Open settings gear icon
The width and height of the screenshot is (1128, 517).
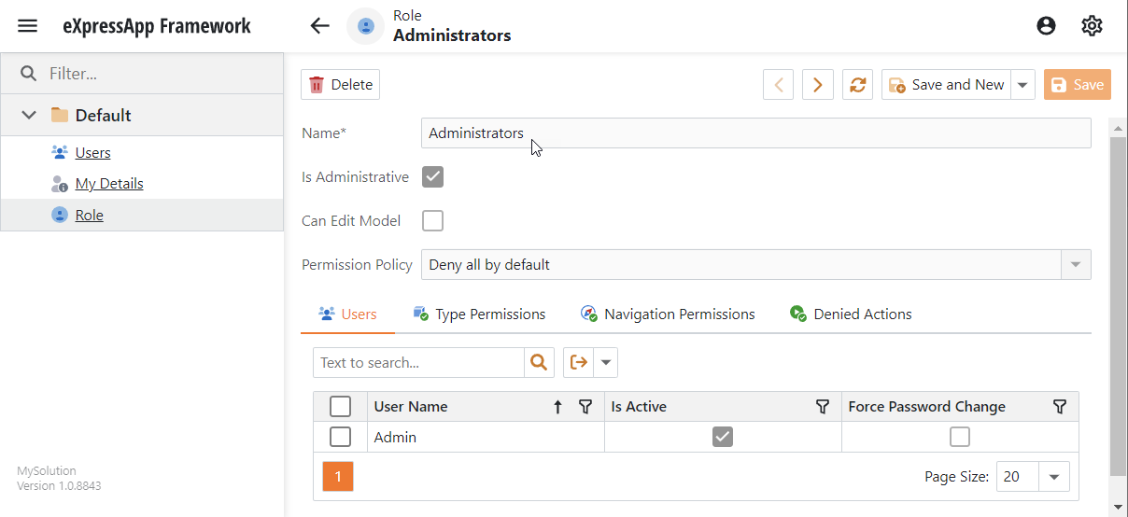(1092, 26)
